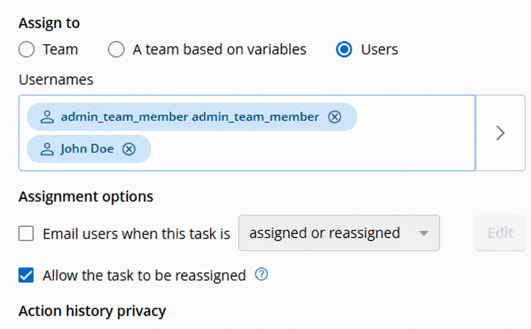Click person icon on John Doe chip
The image size is (531, 329).
47,149
